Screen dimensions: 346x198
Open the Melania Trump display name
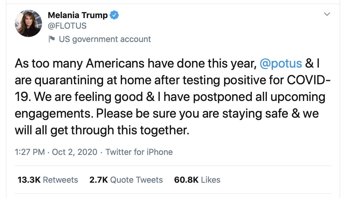(78, 15)
